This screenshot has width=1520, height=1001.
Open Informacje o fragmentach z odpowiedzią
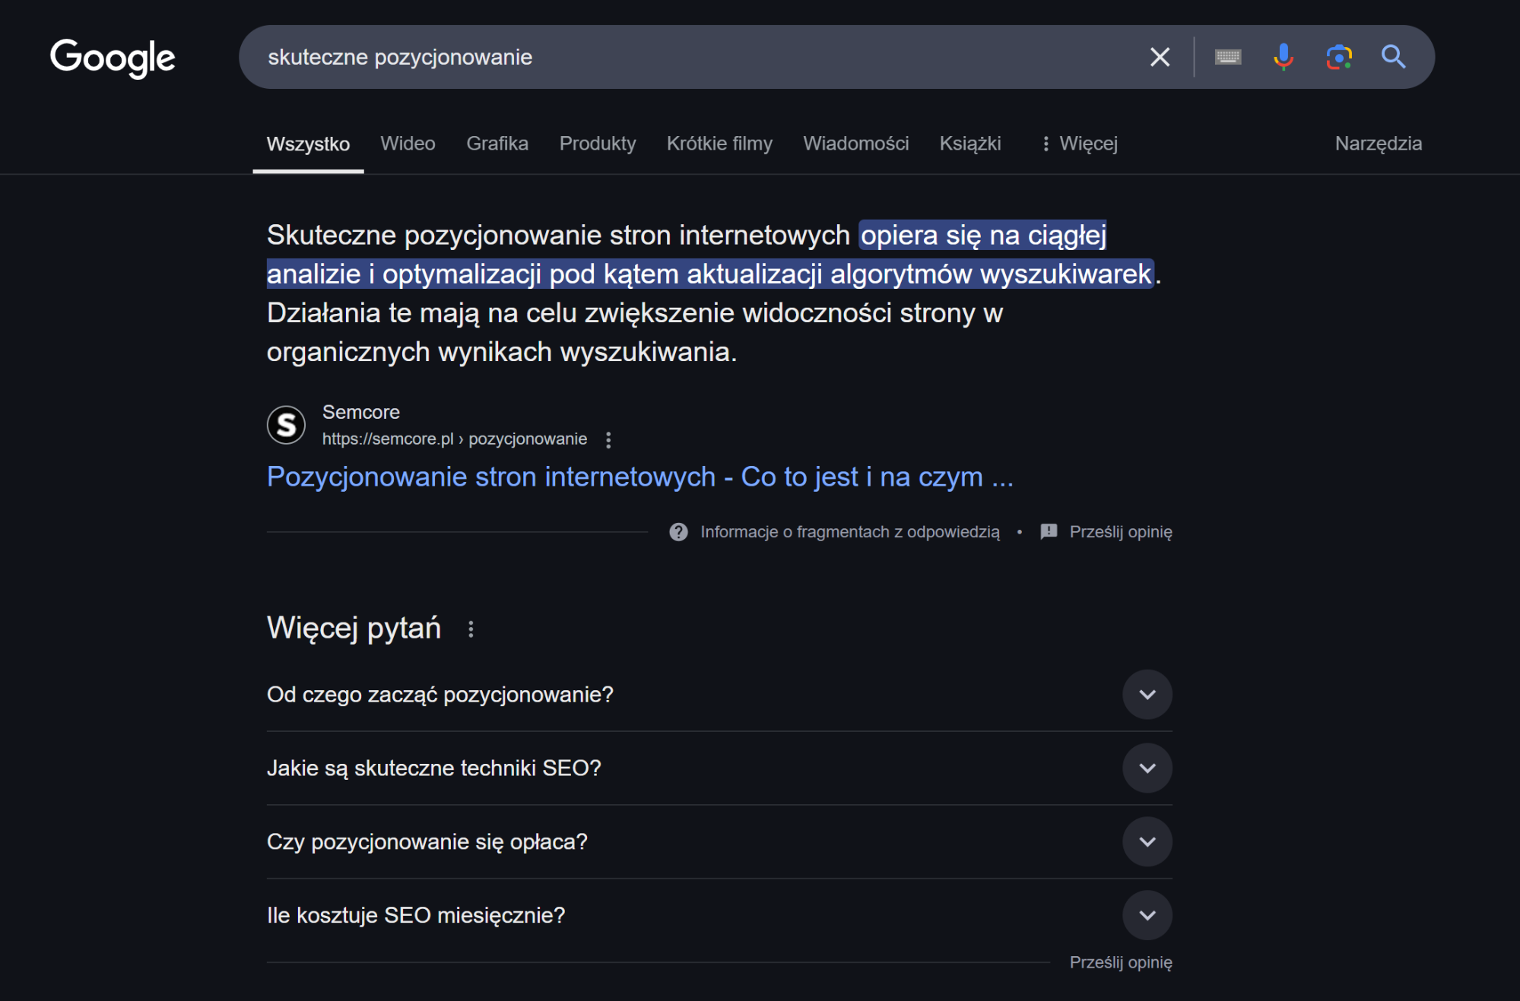pyautogui.click(x=849, y=532)
